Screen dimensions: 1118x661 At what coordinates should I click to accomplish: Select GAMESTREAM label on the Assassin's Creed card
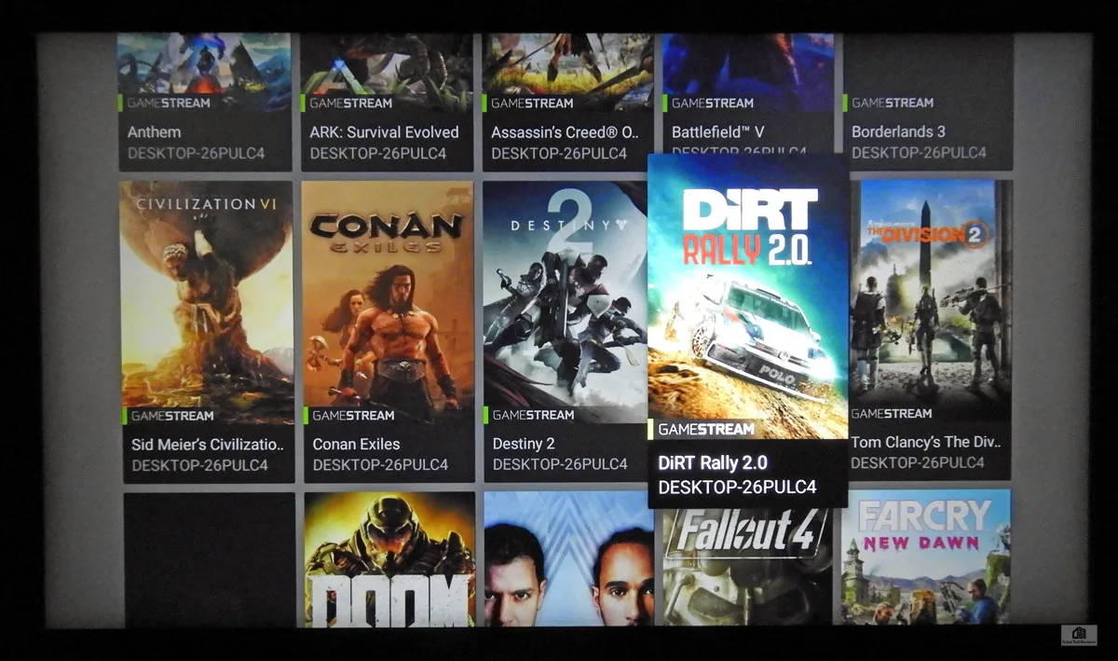(x=532, y=103)
